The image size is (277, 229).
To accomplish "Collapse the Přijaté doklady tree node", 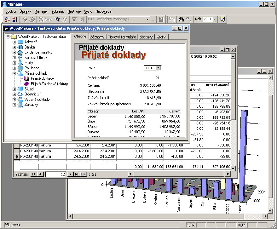I will (x=14, y=74).
